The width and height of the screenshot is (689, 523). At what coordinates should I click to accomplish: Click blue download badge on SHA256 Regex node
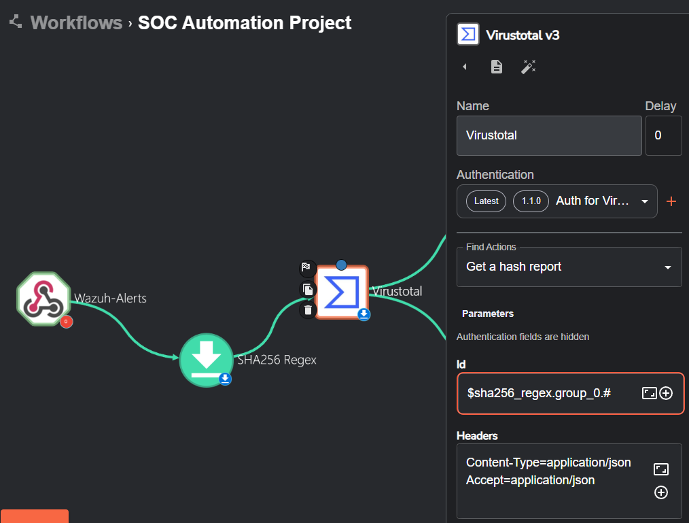pyautogui.click(x=225, y=379)
